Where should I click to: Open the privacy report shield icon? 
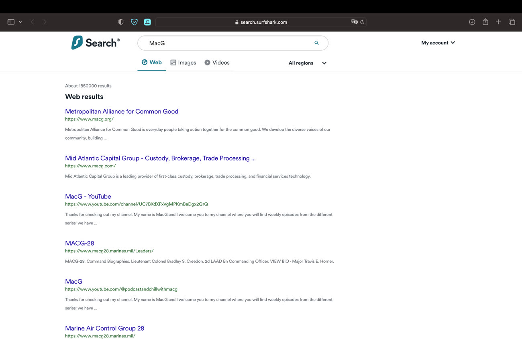coord(121,22)
